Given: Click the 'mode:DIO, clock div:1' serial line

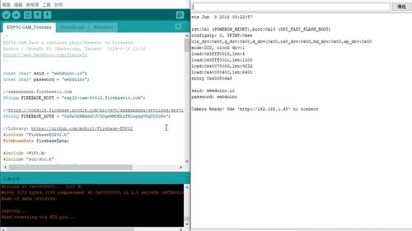Looking at the screenshot, I should [x=218, y=47].
